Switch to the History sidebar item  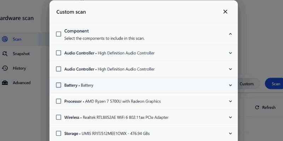coord(19,68)
